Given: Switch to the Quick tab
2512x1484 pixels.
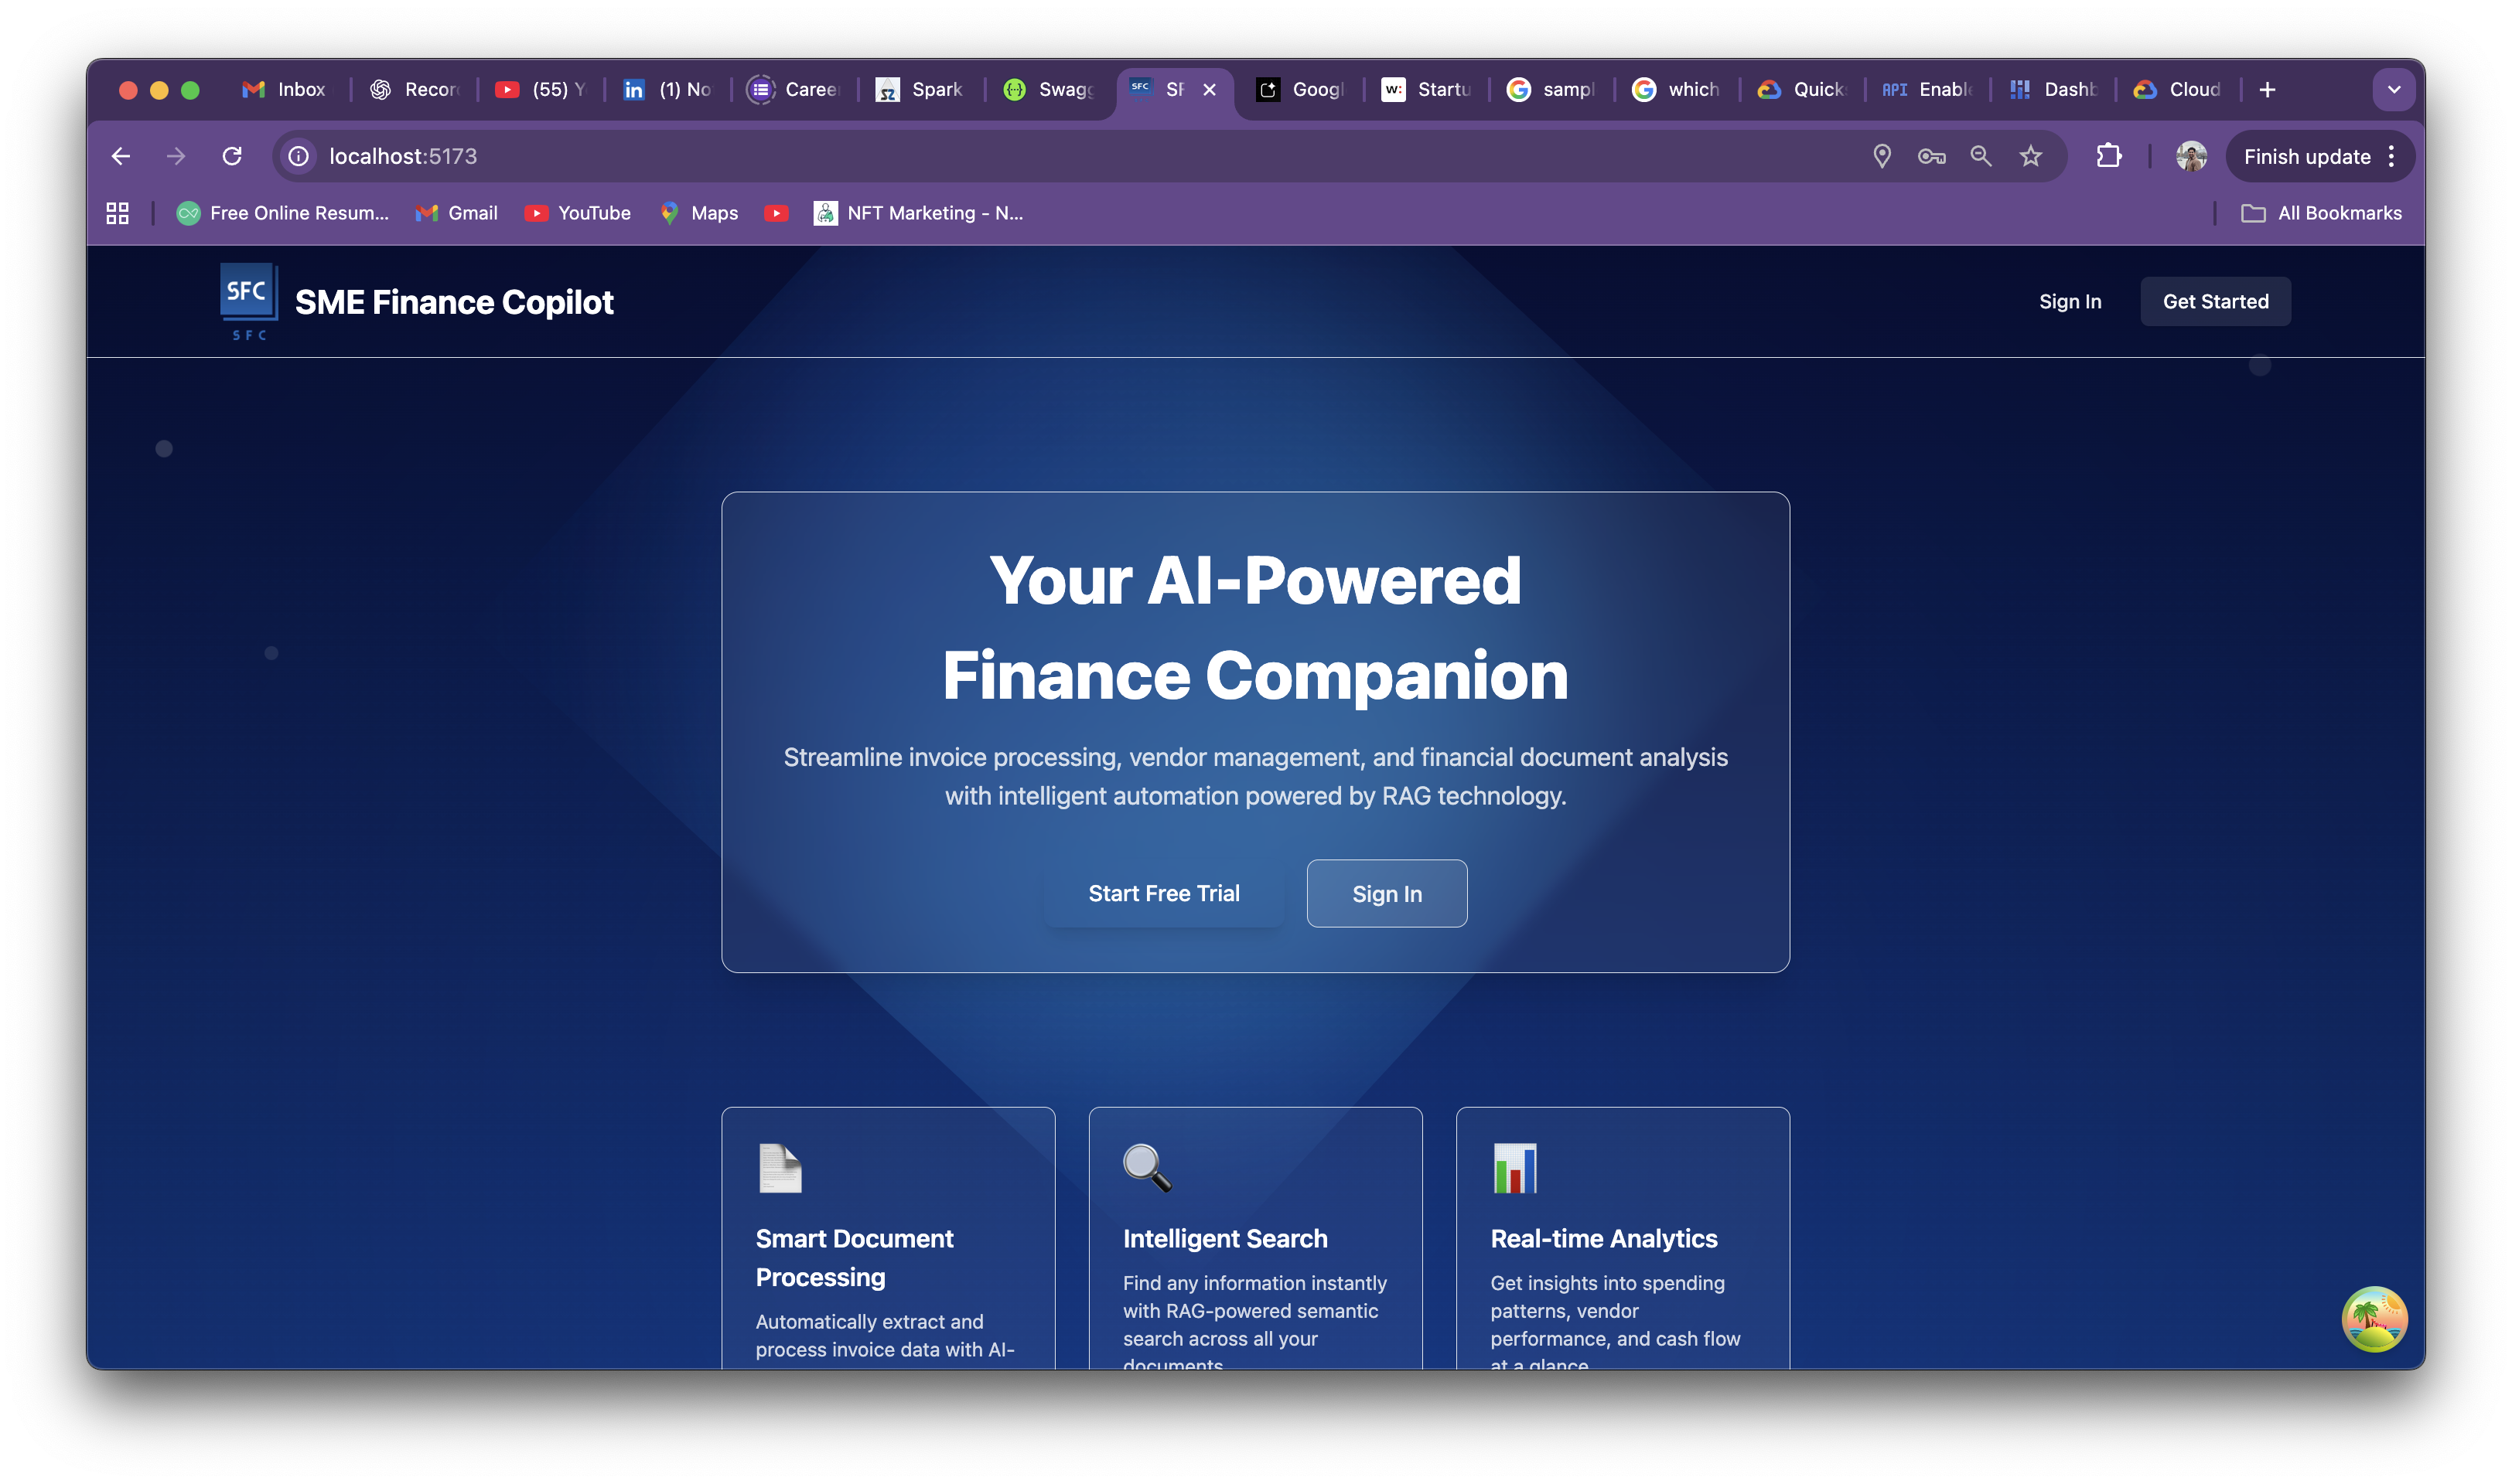Looking at the screenshot, I should (x=1802, y=90).
